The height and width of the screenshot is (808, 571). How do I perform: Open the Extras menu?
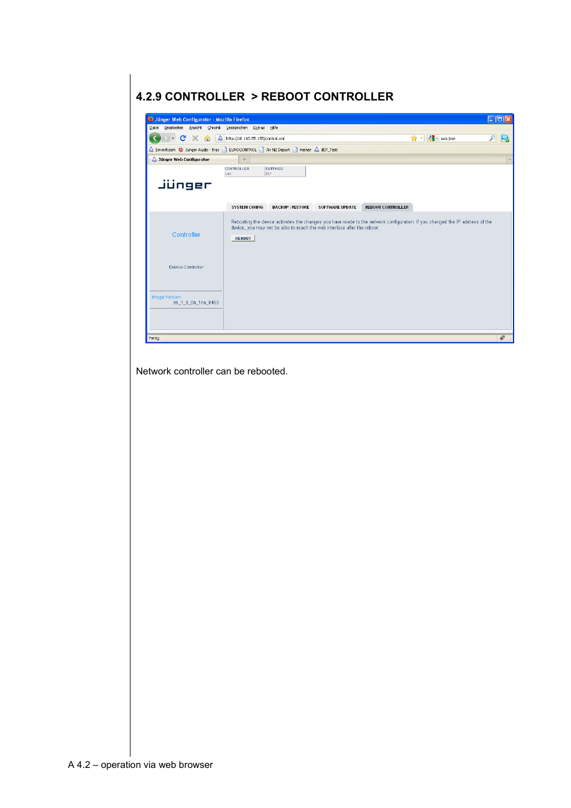259,127
